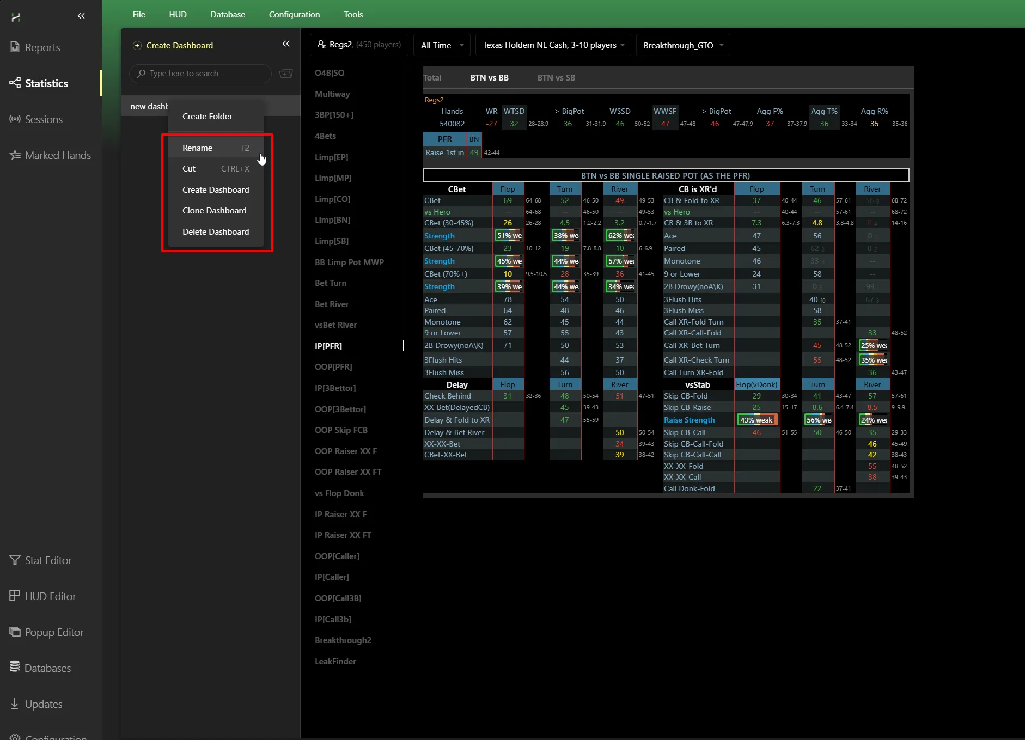This screenshot has height=740, width=1025.
Task: Click the new folder icon beside search
Action: [286, 74]
